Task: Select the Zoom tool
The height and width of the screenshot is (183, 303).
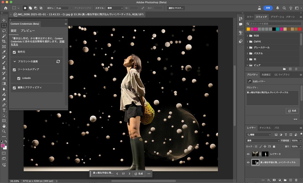Action: 4,131
